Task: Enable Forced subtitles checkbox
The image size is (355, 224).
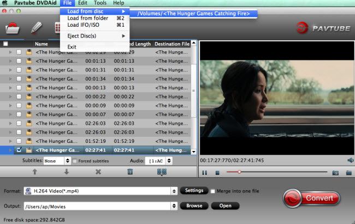Action: [74, 161]
